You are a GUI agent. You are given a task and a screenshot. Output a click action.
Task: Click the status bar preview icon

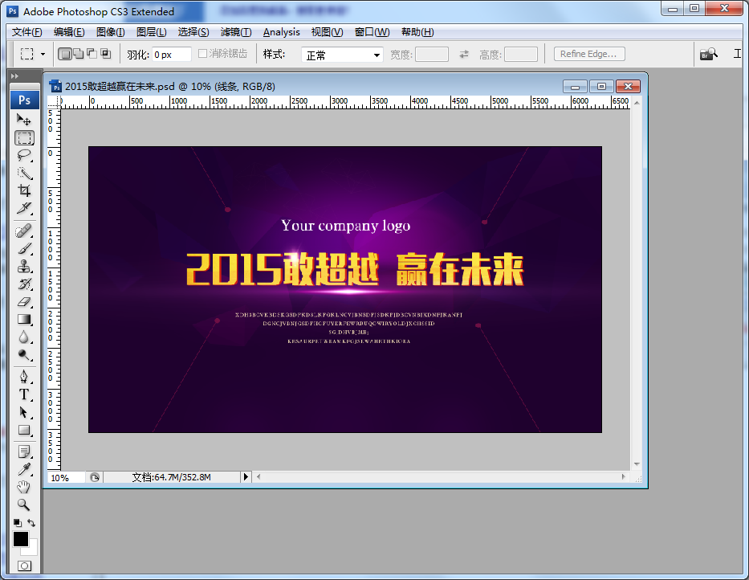[95, 477]
